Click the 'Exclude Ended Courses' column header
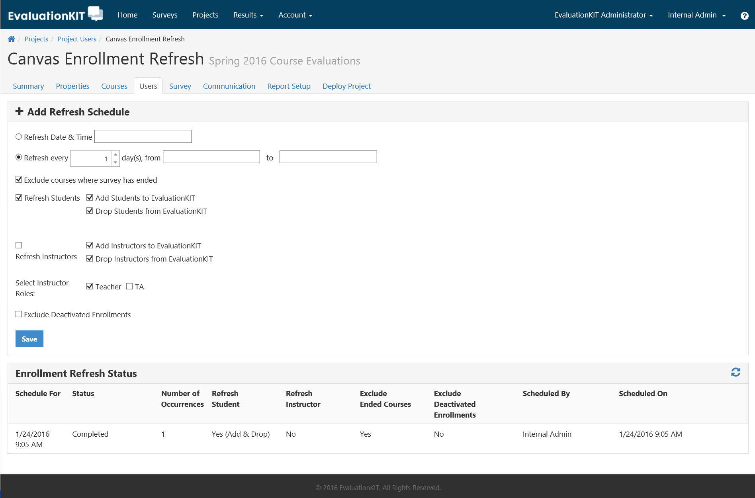Screen dimensions: 755x498 [x=385, y=398]
